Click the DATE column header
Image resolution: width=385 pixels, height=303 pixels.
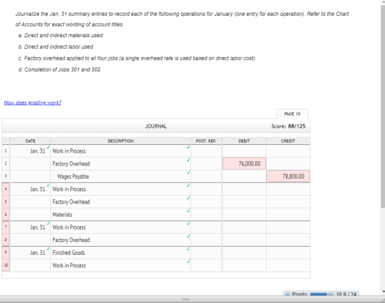(x=30, y=141)
